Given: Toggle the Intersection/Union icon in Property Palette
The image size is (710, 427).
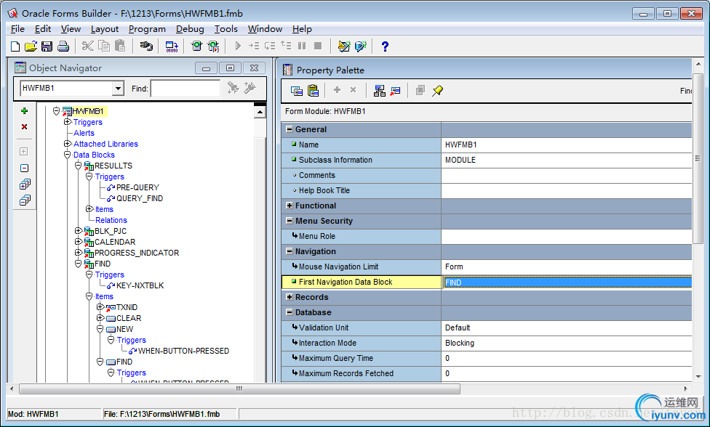Looking at the screenshot, I should pyautogui.click(x=420, y=91).
